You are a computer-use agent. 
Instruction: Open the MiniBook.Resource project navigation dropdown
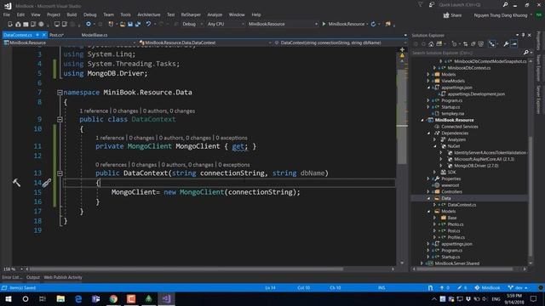(70, 42)
